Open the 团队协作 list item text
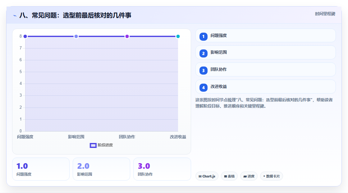 pyautogui.click(x=219, y=70)
